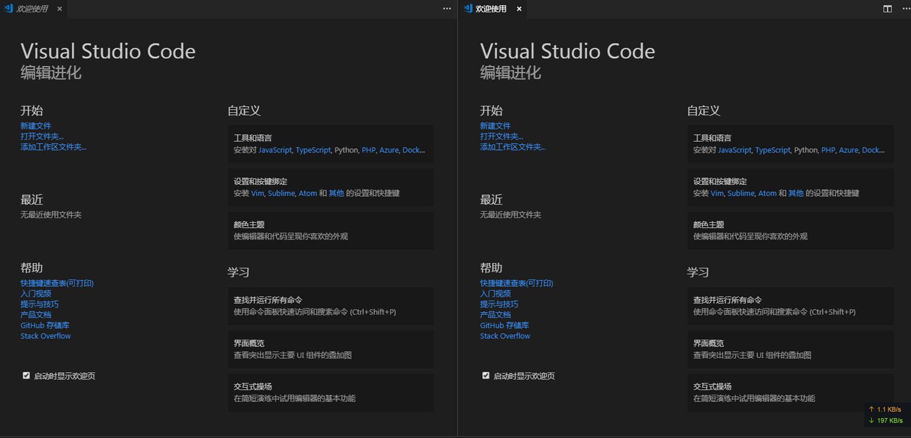Image resolution: width=911 pixels, height=438 pixels.
Task: Click JavaScript link in right pane
Action: click(735, 150)
